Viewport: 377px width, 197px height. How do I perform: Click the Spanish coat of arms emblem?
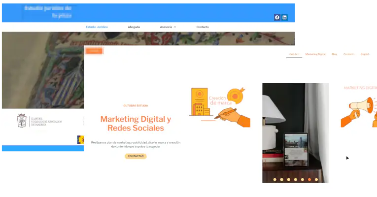[x=80, y=139]
